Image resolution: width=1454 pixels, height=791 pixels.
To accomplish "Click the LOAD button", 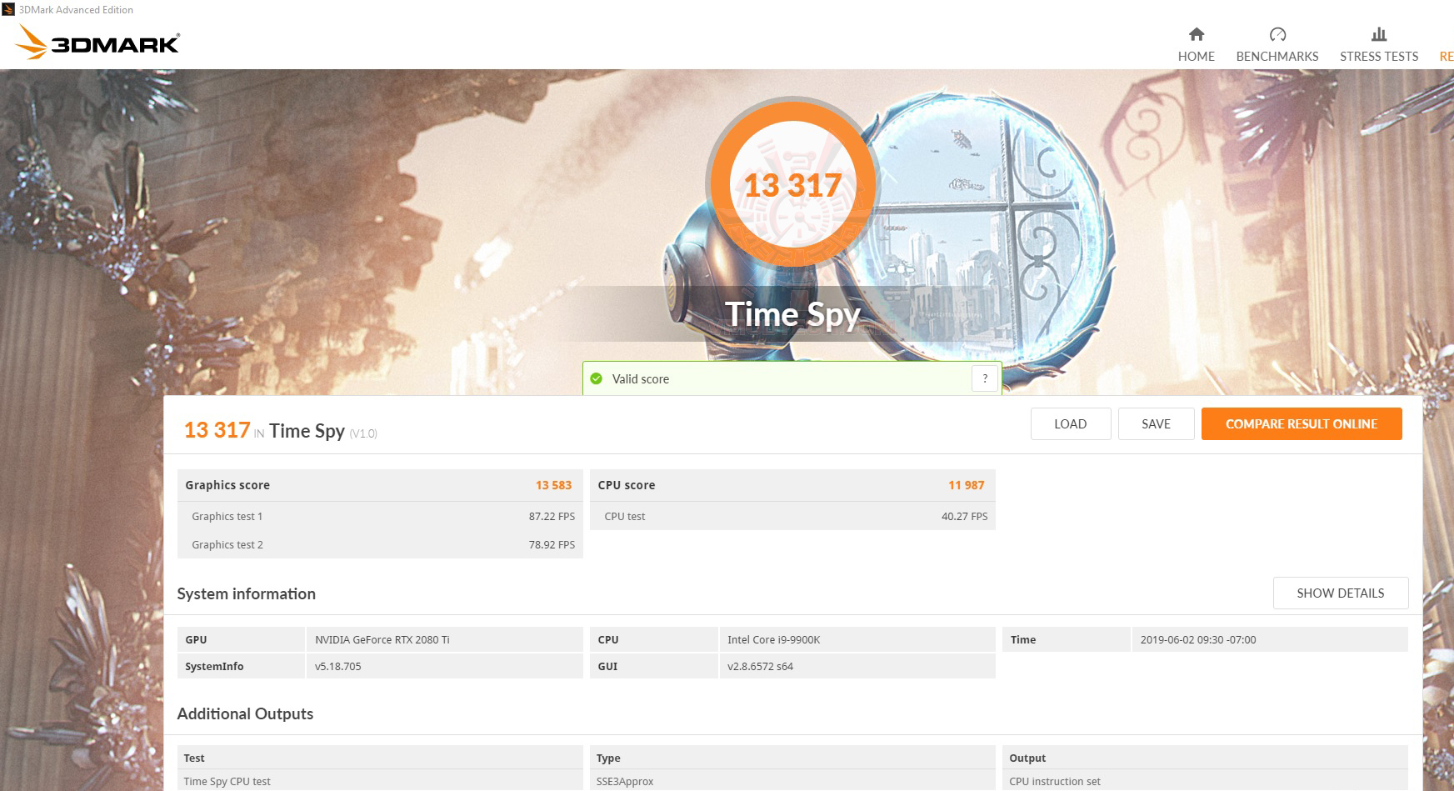I will pyautogui.click(x=1070, y=423).
